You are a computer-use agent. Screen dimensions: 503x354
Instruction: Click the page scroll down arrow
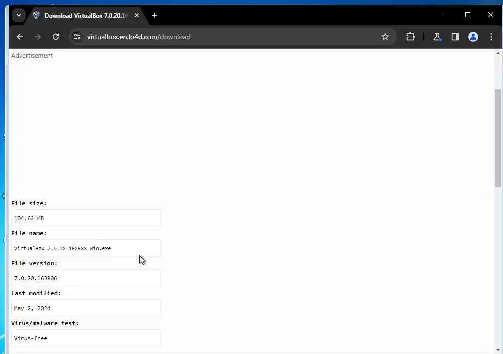[x=498, y=349]
